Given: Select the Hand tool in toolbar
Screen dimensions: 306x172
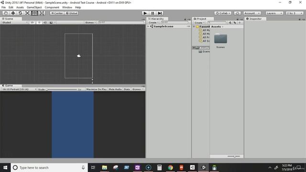Looking at the screenshot, I should click(x=6, y=13).
